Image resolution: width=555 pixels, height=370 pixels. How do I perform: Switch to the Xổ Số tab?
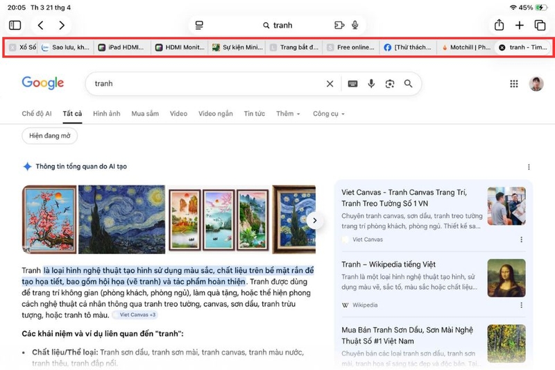click(23, 47)
